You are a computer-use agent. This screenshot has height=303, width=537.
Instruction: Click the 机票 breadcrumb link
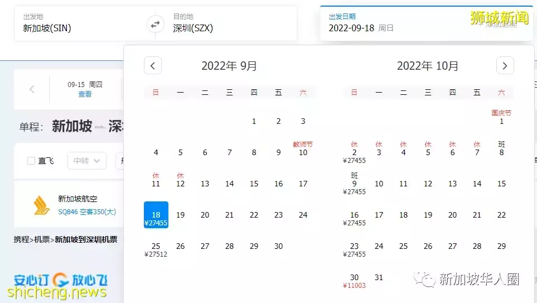pyautogui.click(x=42, y=239)
